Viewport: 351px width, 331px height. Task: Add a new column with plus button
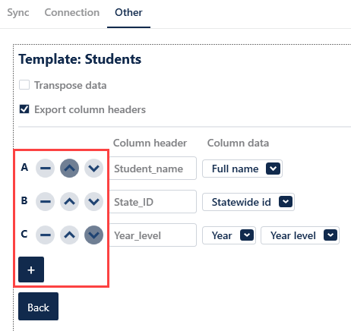pos(31,270)
